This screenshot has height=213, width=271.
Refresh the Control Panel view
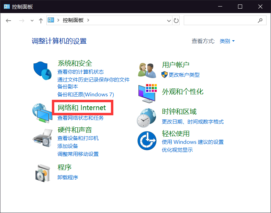(x=176, y=21)
